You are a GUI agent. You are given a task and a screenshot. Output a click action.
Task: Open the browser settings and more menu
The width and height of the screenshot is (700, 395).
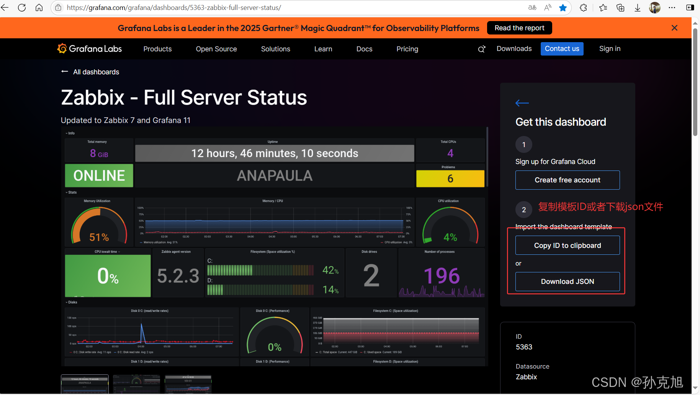672,8
